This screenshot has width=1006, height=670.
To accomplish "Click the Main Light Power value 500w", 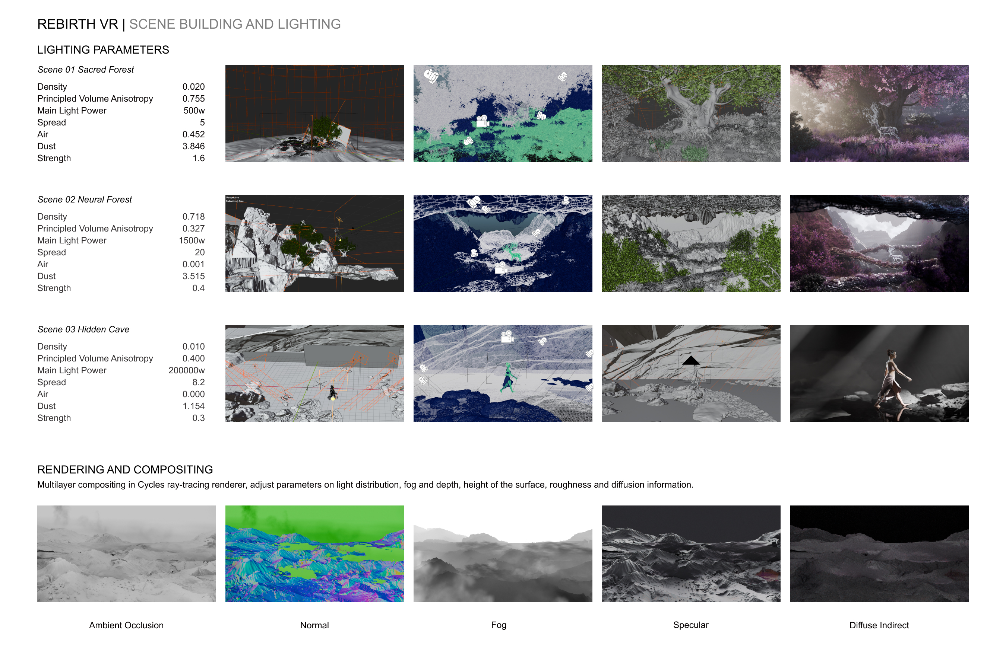I will (194, 111).
